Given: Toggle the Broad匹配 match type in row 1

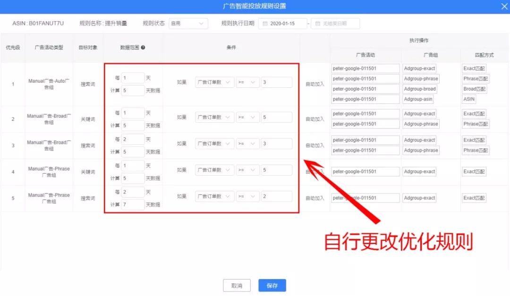Looking at the screenshot, I should pyautogui.click(x=474, y=89).
